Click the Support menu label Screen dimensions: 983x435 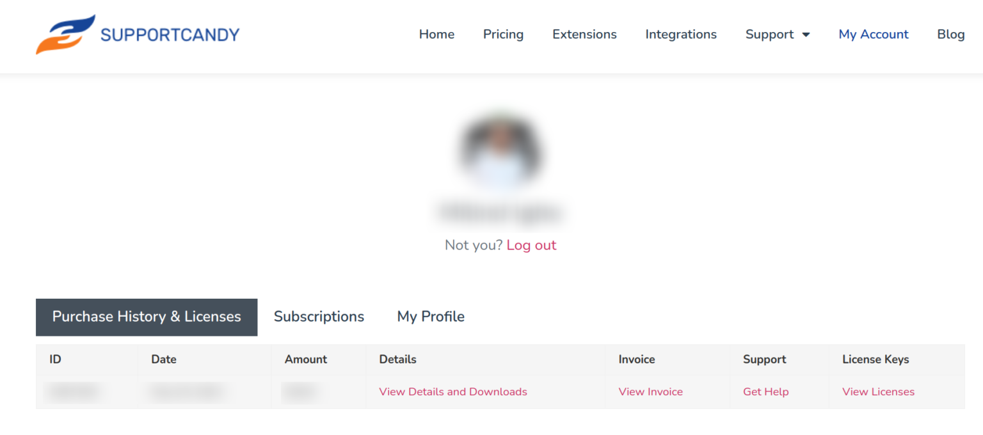tap(769, 35)
